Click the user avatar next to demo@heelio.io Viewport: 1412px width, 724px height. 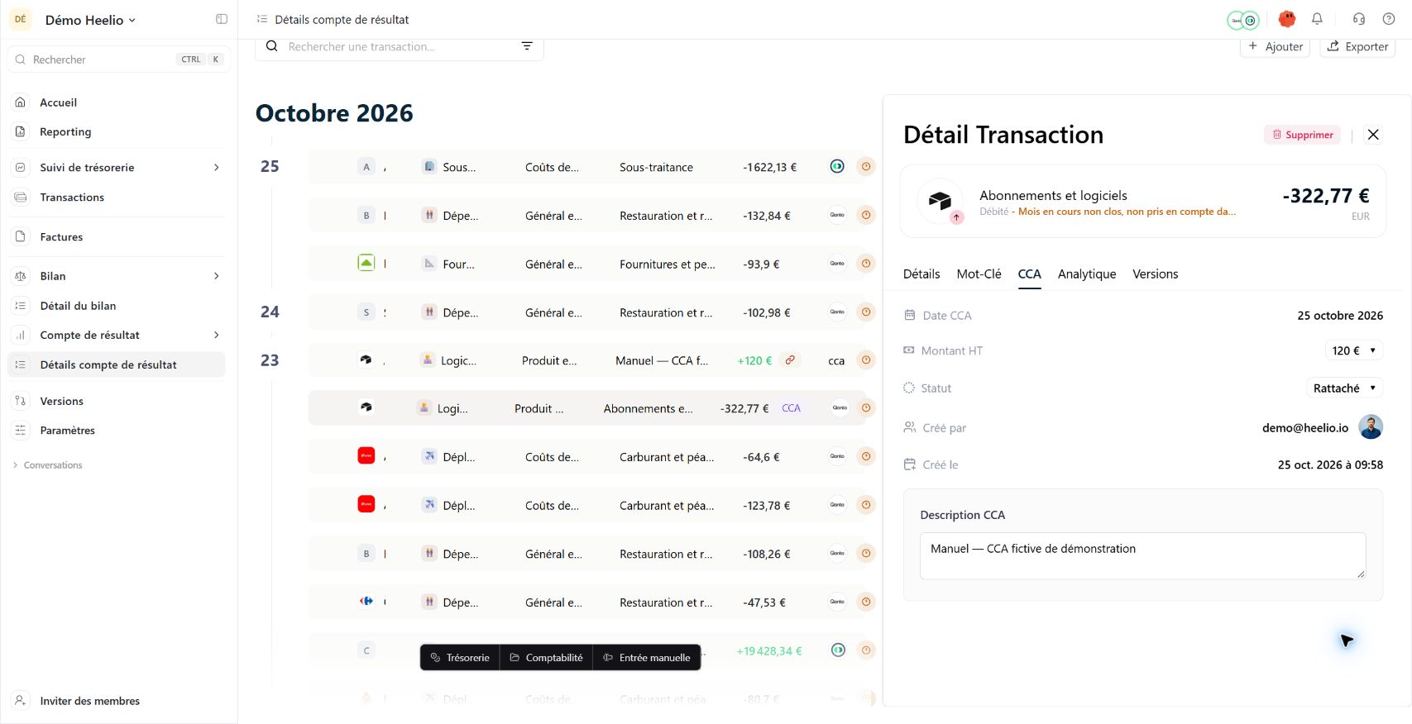(x=1371, y=427)
